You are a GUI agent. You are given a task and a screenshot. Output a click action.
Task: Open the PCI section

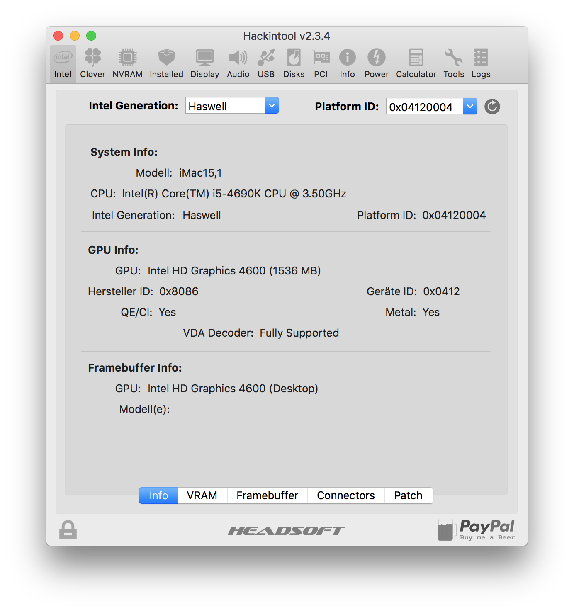(321, 63)
